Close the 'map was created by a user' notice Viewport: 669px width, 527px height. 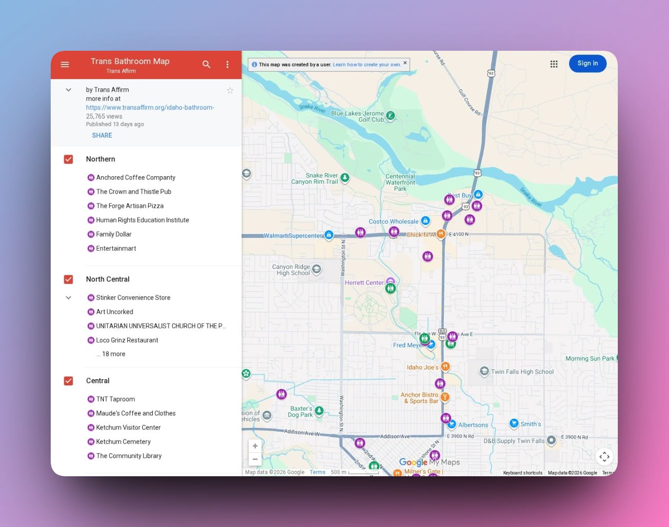pos(405,63)
